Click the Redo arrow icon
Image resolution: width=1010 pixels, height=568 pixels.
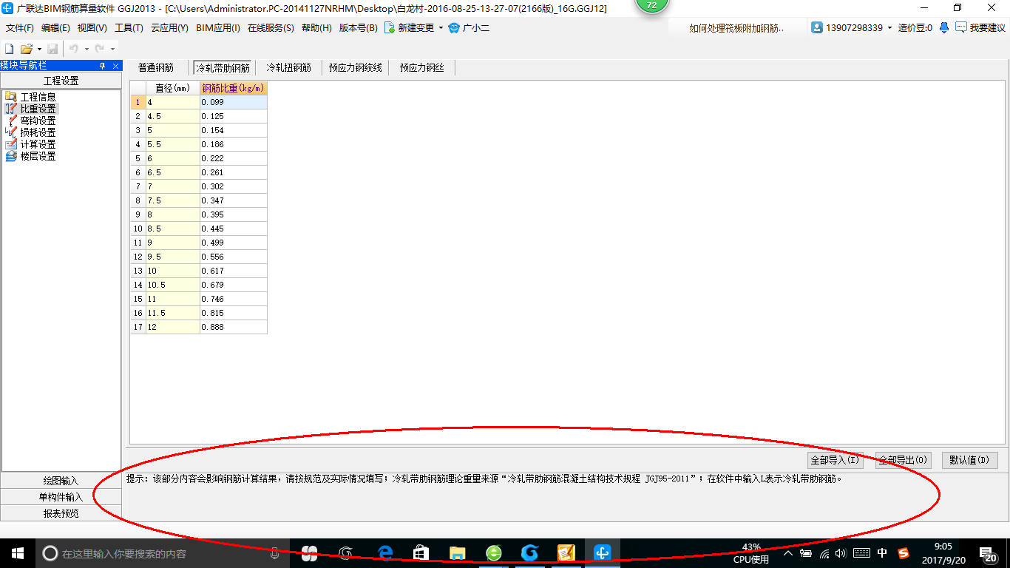99,49
